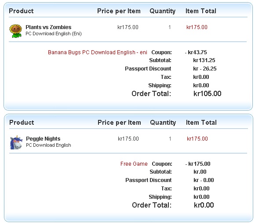Viewport: 255px width, 223px height.
Task: Click the subtotal value kr131.25
Action: click(204, 60)
